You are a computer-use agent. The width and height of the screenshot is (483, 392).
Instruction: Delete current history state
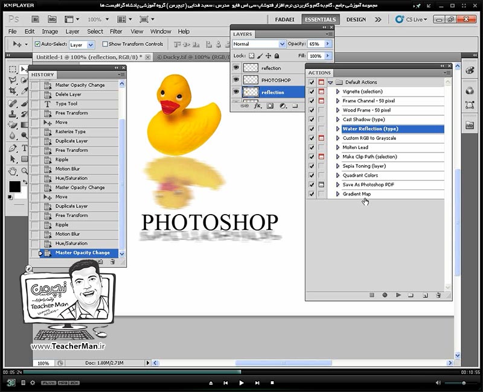113,262
